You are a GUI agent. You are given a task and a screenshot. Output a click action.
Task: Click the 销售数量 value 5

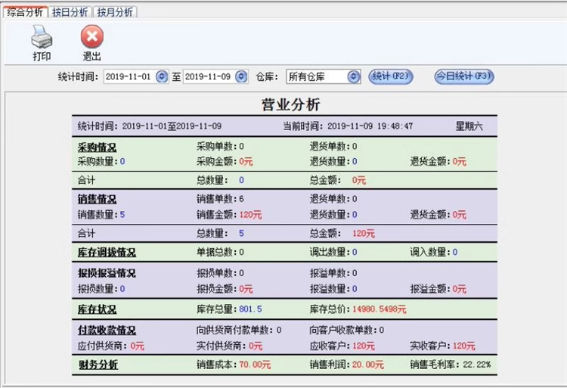122,215
